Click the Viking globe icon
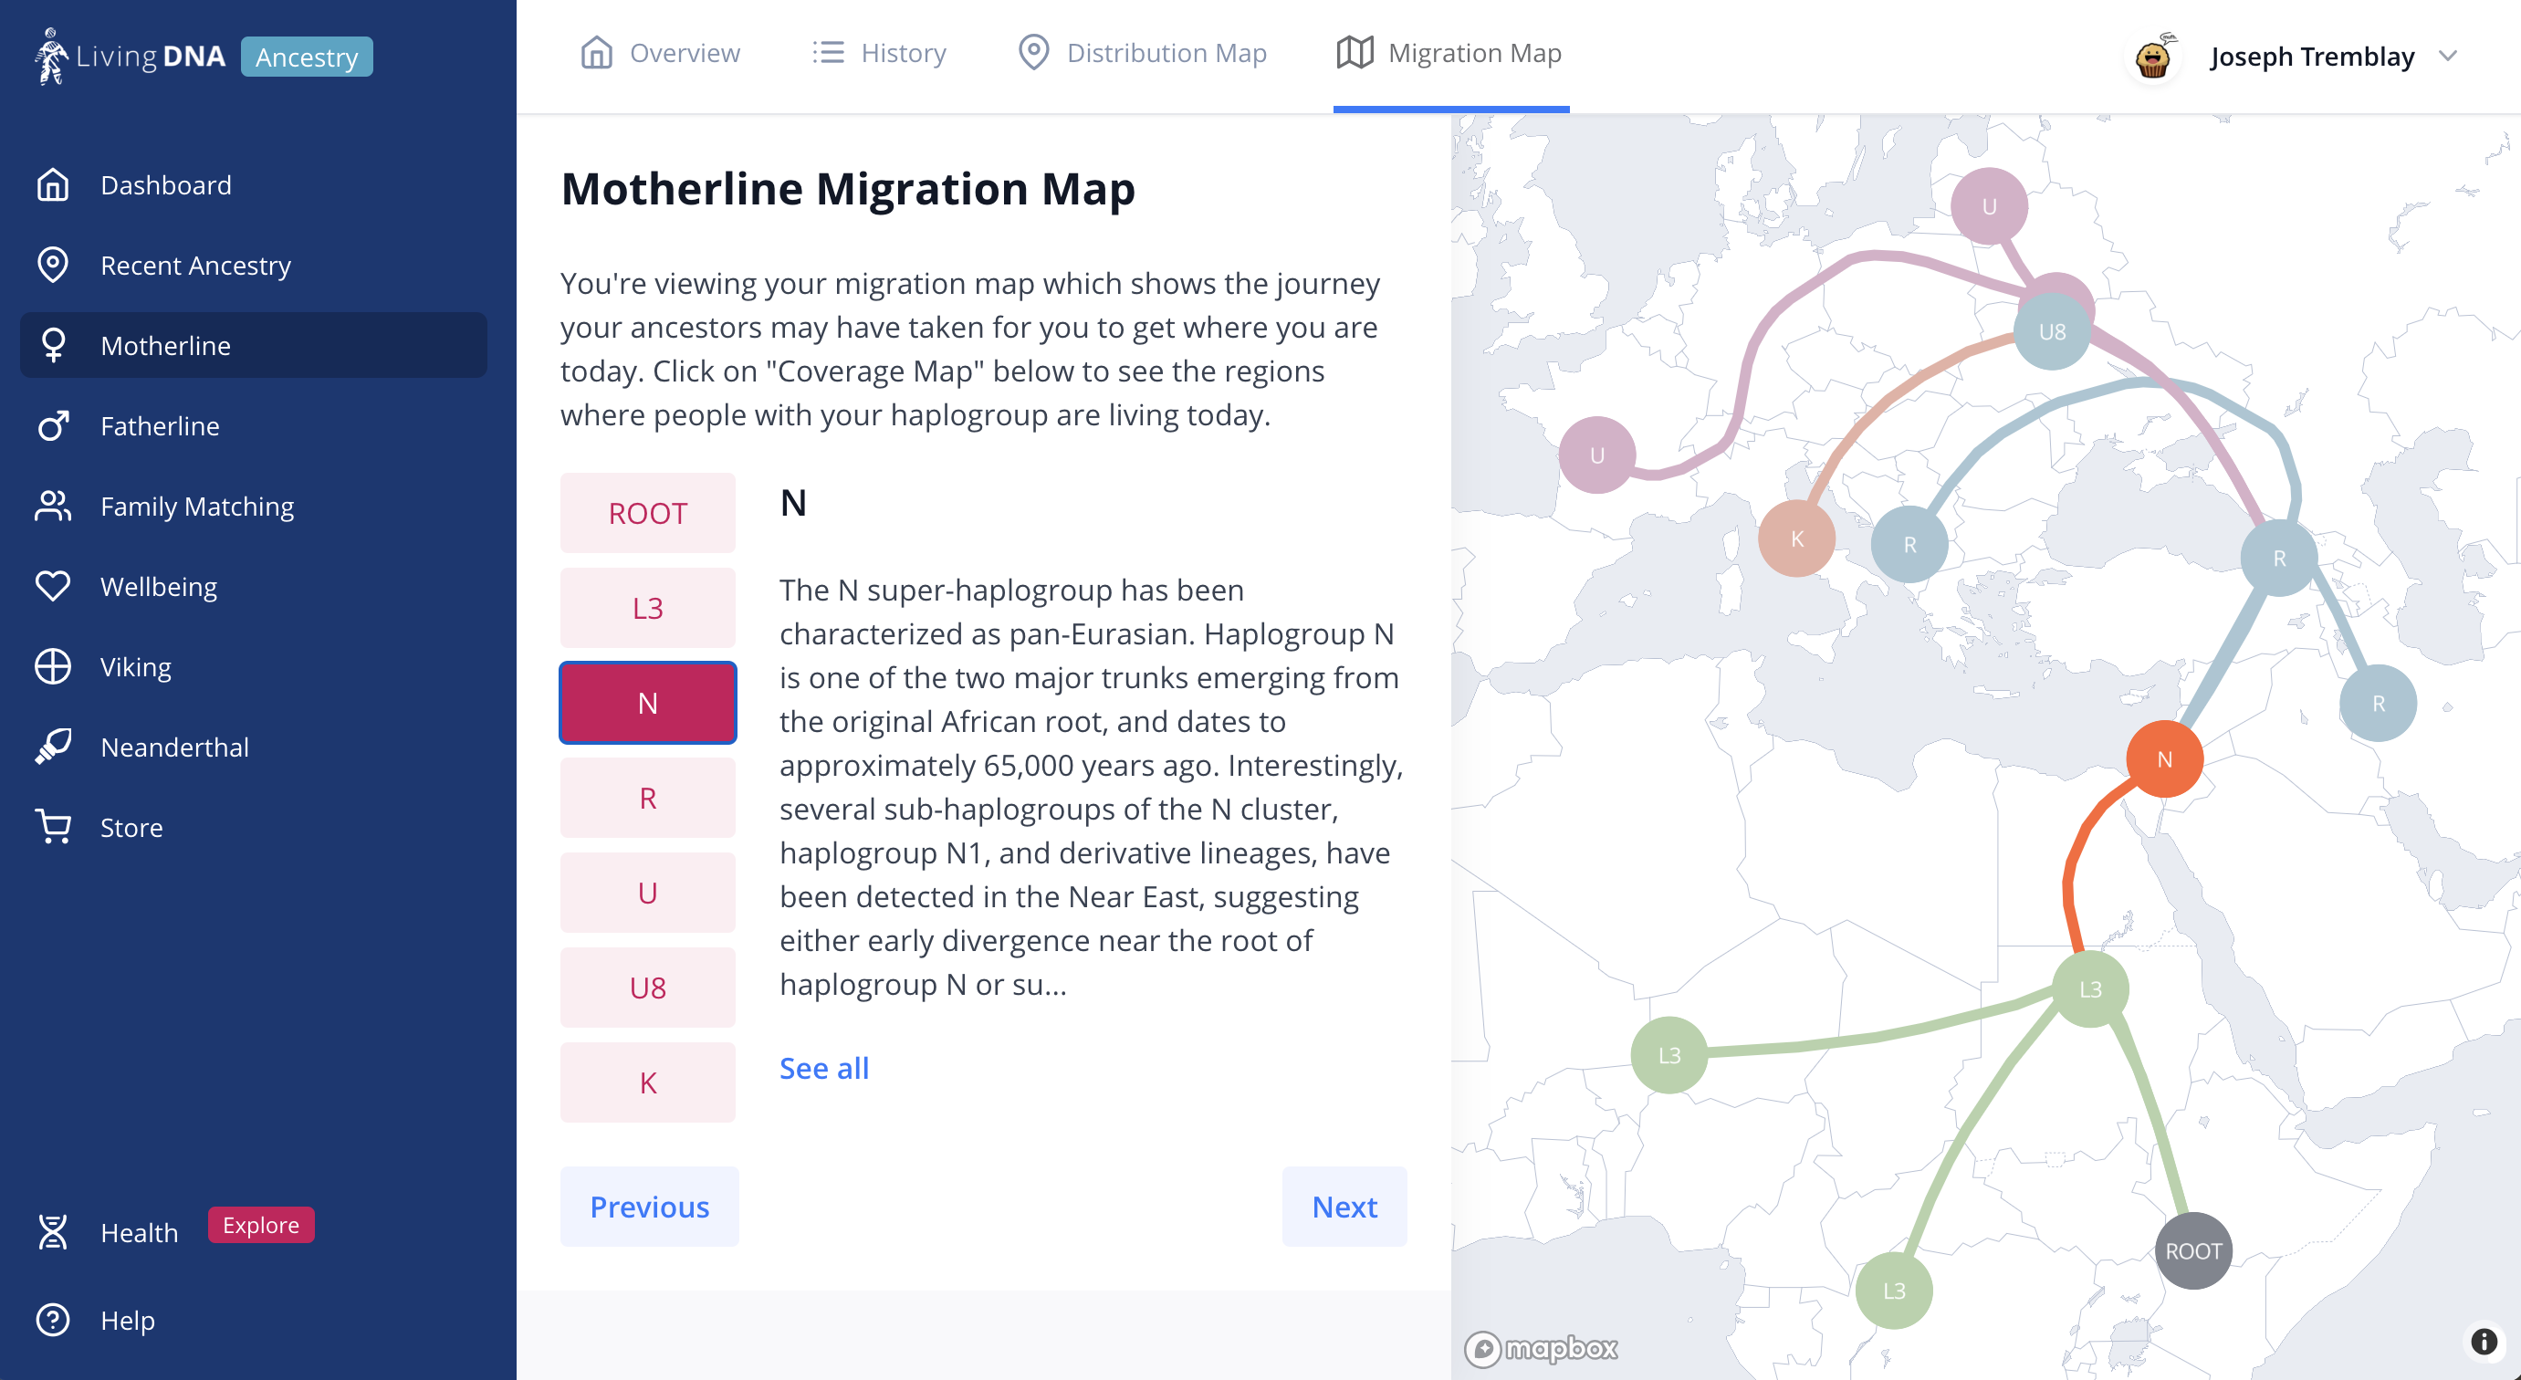The width and height of the screenshot is (2521, 1380). click(53, 665)
